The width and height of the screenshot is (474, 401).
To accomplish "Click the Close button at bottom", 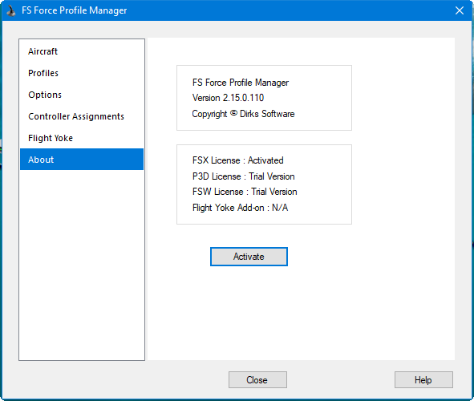I will [257, 379].
